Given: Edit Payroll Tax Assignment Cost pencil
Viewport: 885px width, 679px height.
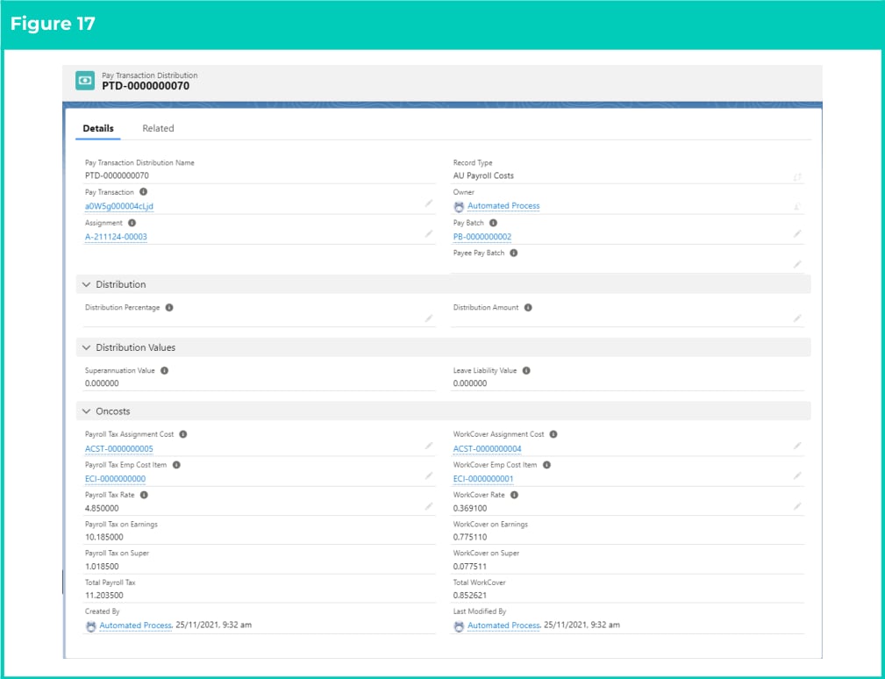Looking at the screenshot, I should [429, 446].
